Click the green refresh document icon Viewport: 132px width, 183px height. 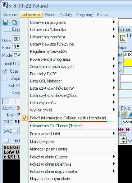click(123, 38)
